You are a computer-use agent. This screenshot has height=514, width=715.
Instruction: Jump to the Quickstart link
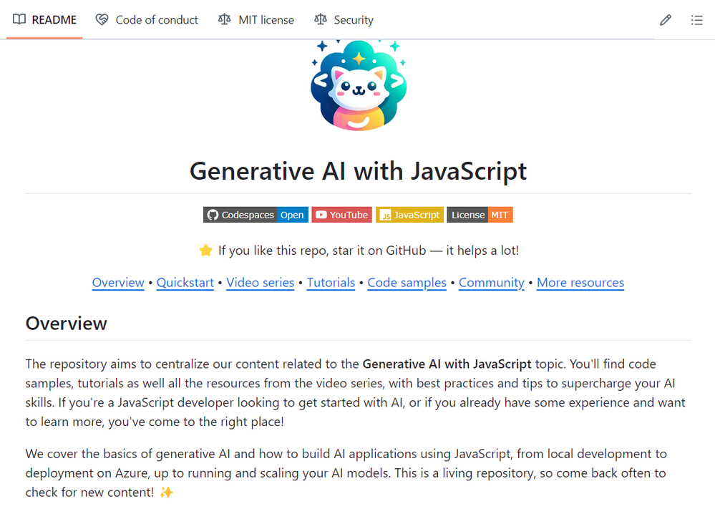185,283
